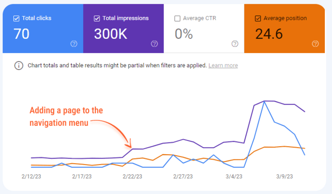Viewport: 332px width, 194px height.
Task: Toggle the Average position checkbox
Action: (258, 18)
